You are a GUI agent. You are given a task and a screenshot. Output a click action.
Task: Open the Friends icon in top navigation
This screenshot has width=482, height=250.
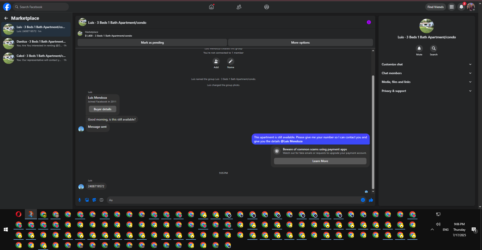(x=239, y=7)
